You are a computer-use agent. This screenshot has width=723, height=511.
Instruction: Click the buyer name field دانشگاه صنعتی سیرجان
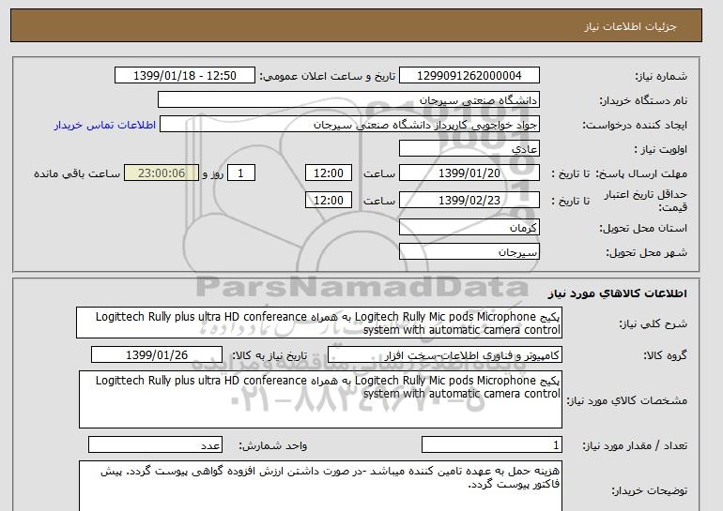pyautogui.click(x=348, y=100)
